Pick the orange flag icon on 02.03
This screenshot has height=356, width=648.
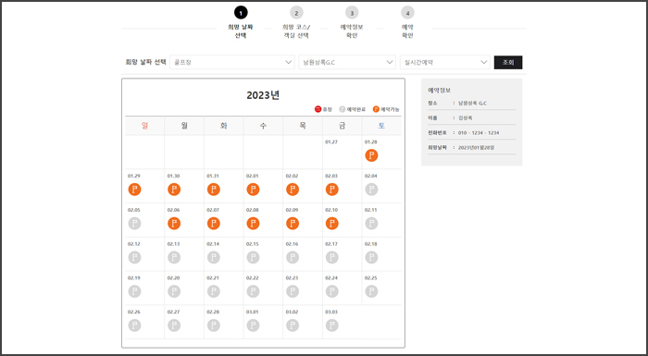click(331, 190)
